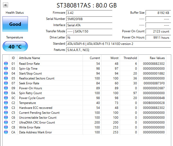Click the Drive Letter field N:
Viewport: 173px width, 146px height.
[x=89, y=37]
